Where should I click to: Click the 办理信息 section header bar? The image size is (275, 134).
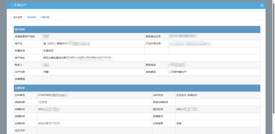point(137,88)
